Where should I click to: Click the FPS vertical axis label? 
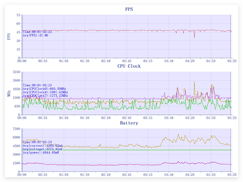coord(9,36)
